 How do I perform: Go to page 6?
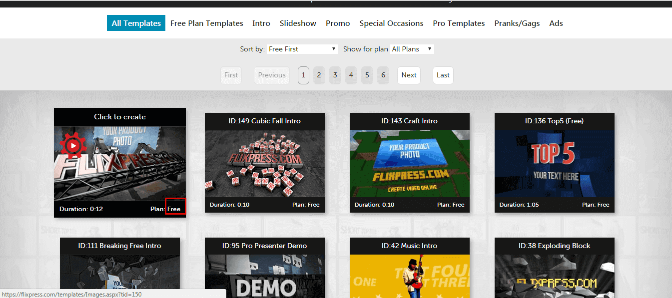pos(383,75)
